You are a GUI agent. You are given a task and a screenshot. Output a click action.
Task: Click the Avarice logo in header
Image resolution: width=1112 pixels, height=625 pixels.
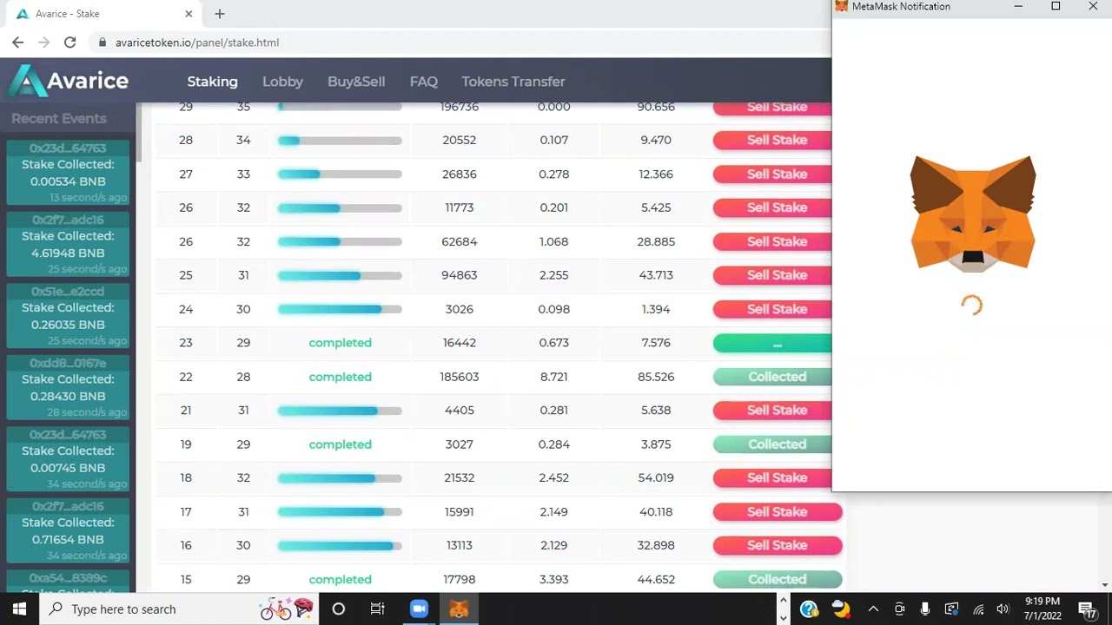(x=68, y=82)
